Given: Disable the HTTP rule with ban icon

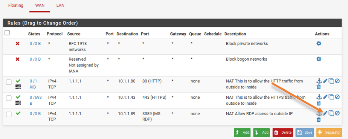Looking at the screenshot, I should (337, 81).
